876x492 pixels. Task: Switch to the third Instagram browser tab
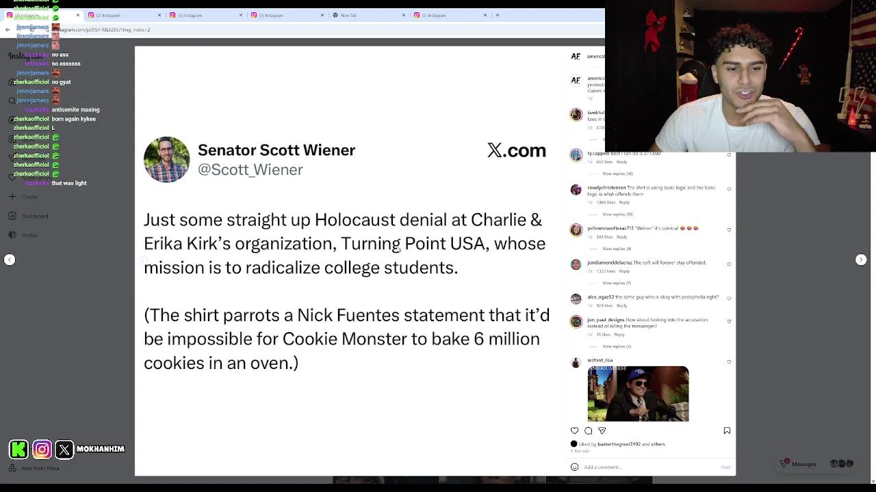click(206, 15)
